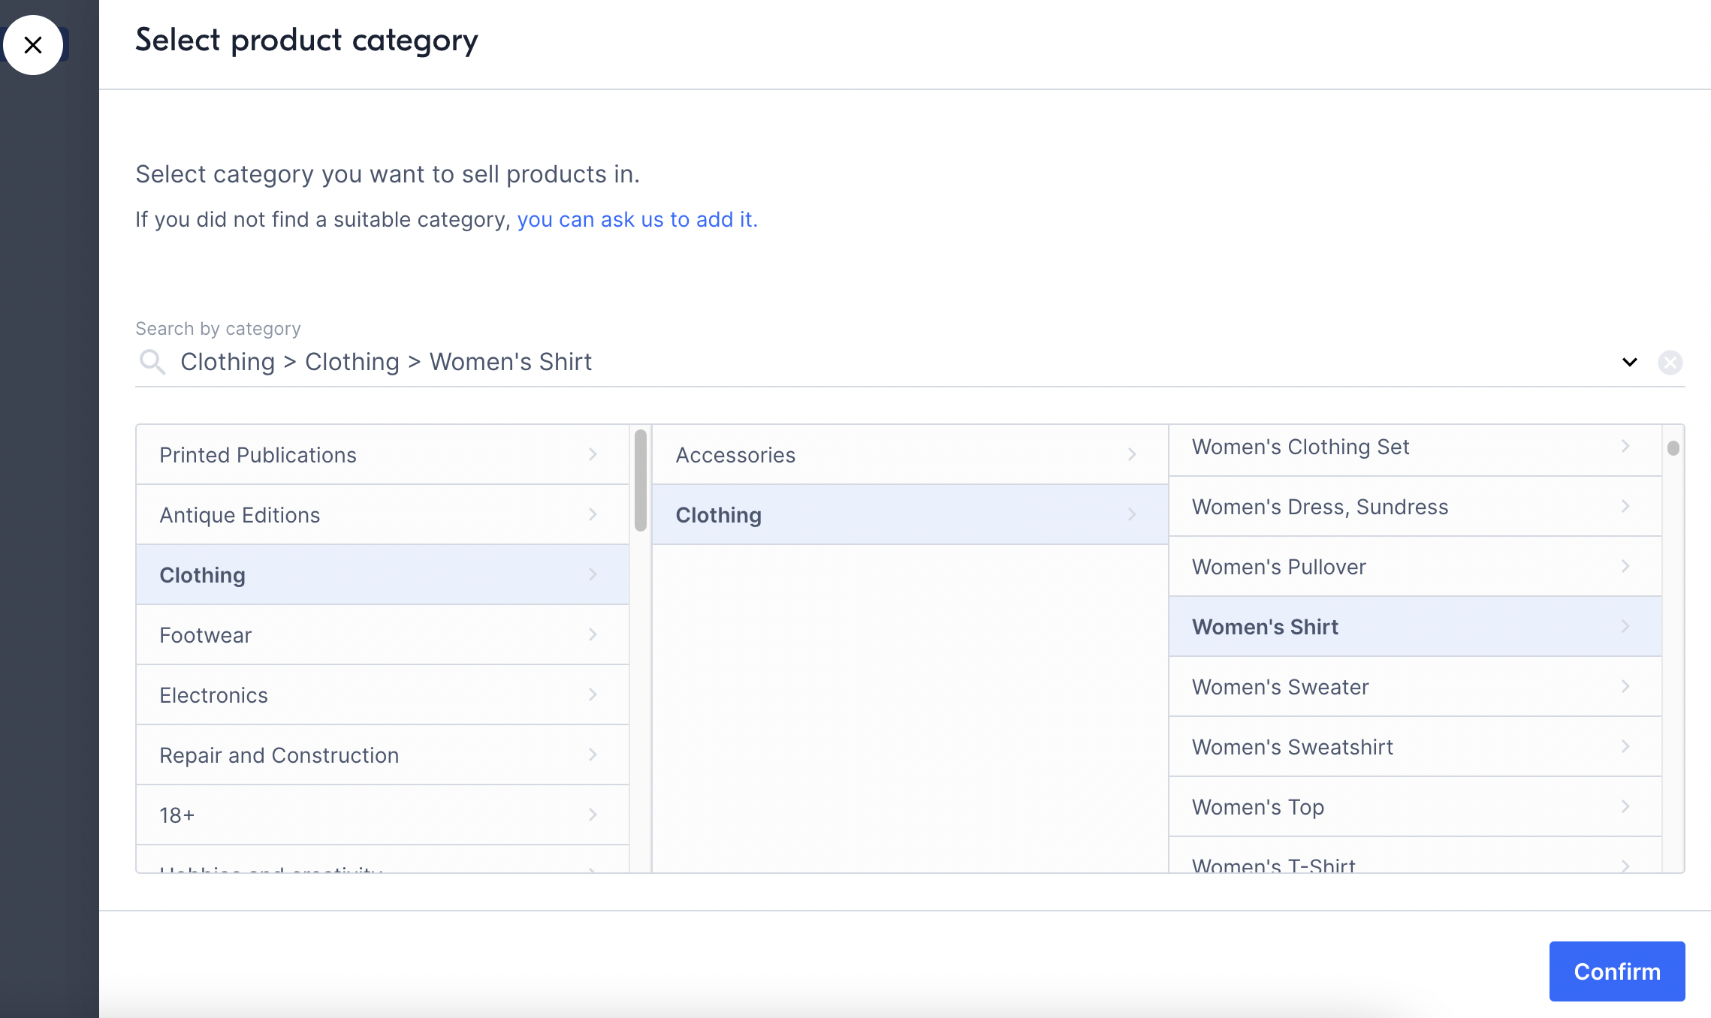Open the category search dropdown arrow

pyautogui.click(x=1629, y=363)
